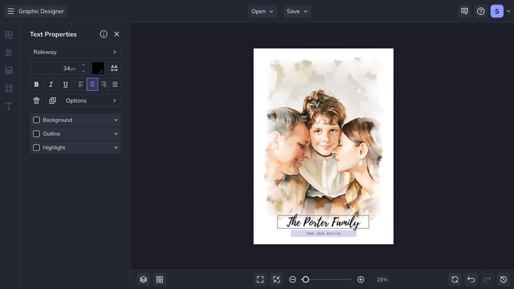Expand the Background section chevron
The width and height of the screenshot is (514, 289).
point(116,120)
